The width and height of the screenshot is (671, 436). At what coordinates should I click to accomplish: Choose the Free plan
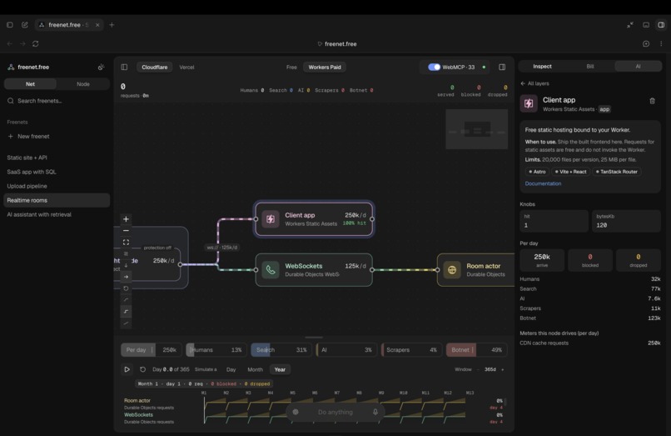pyautogui.click(x=291, y=67)
